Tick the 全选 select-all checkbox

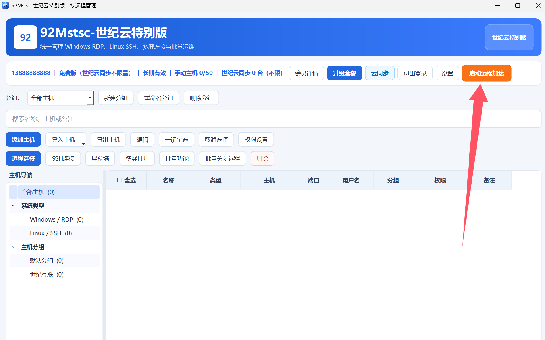click(120, 180)
